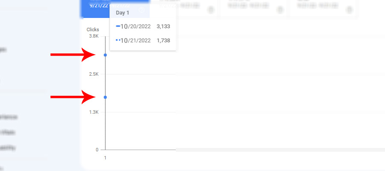Click the 1.3K gridline label
385x171 pixels.
tap(94, 112)
